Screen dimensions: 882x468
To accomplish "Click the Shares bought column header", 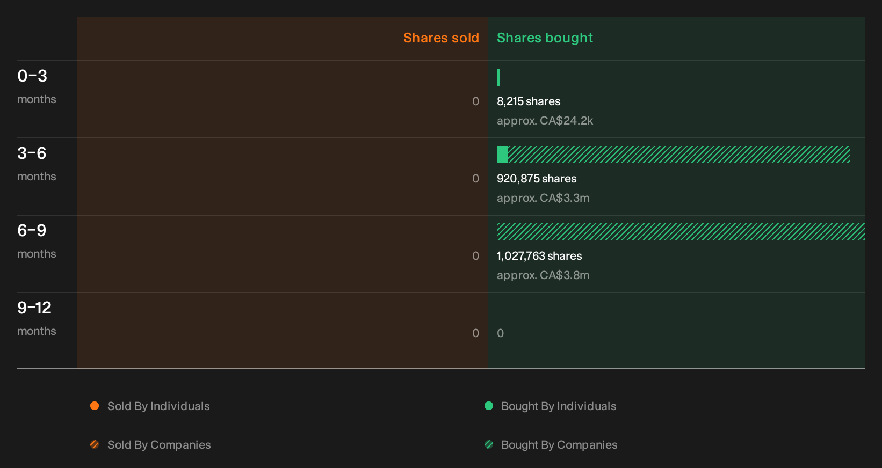I will click(545, 38).
